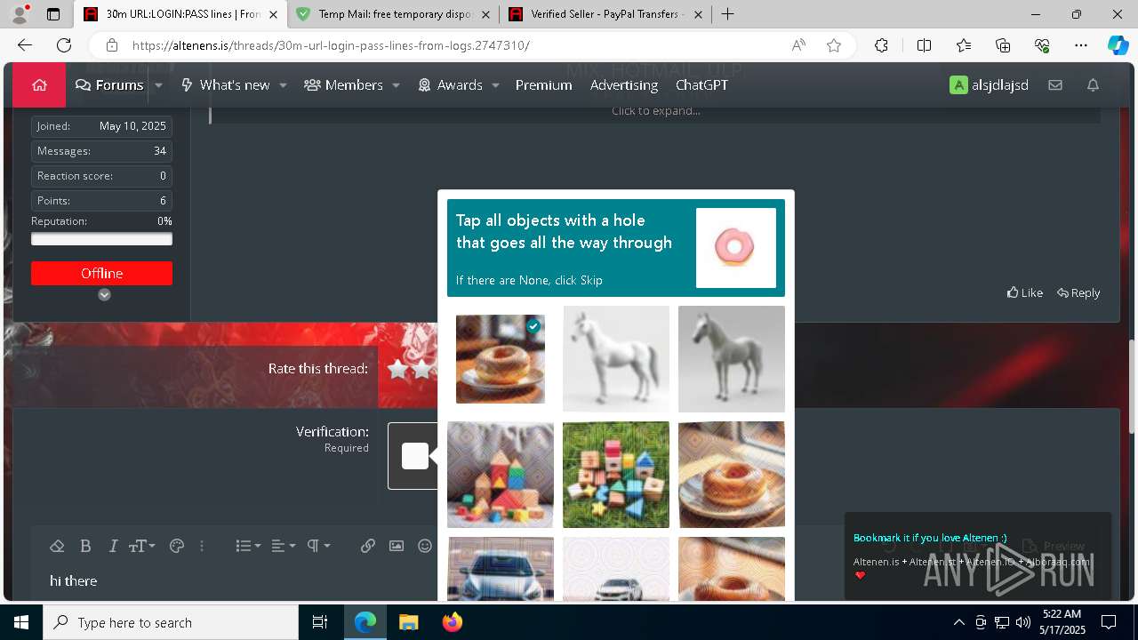Click the read aloud icon
Image resolution: width=1138 pixels, height=640 pixels.
798,45
